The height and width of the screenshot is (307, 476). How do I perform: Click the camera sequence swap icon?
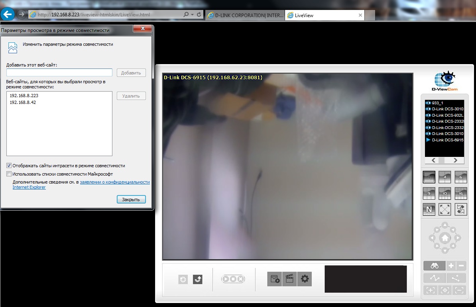[x=460, y=209]
